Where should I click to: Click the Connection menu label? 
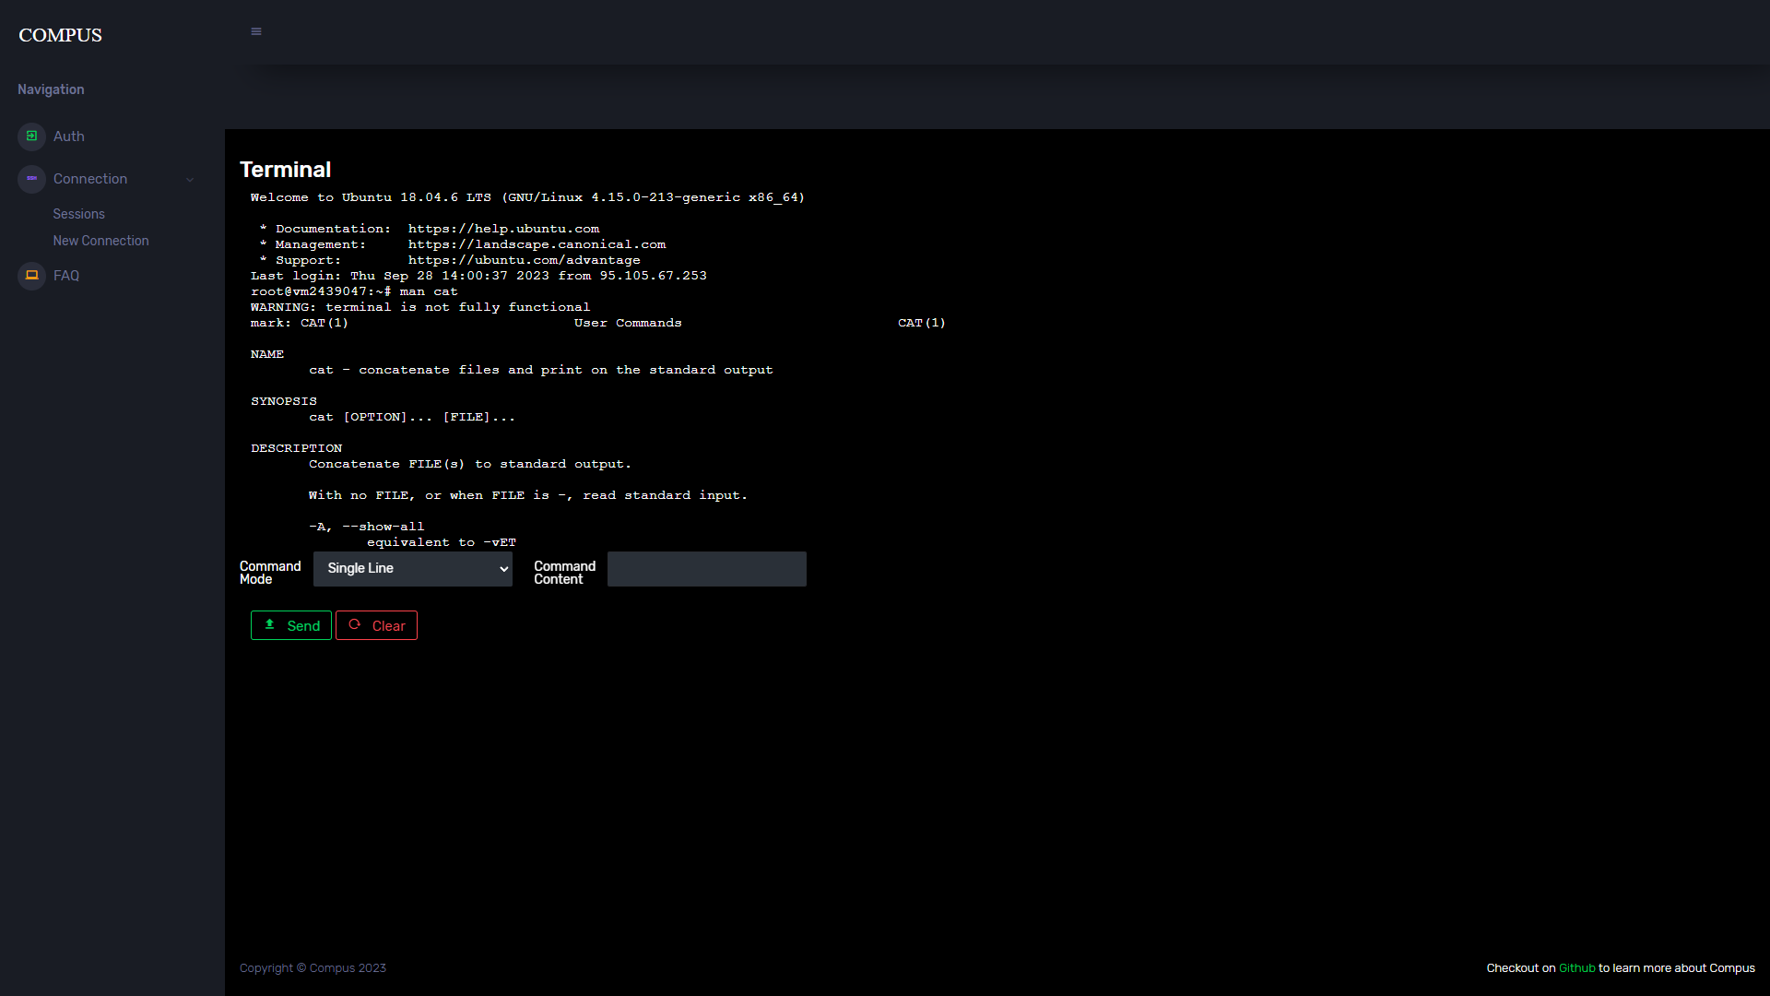click(90, 179)
